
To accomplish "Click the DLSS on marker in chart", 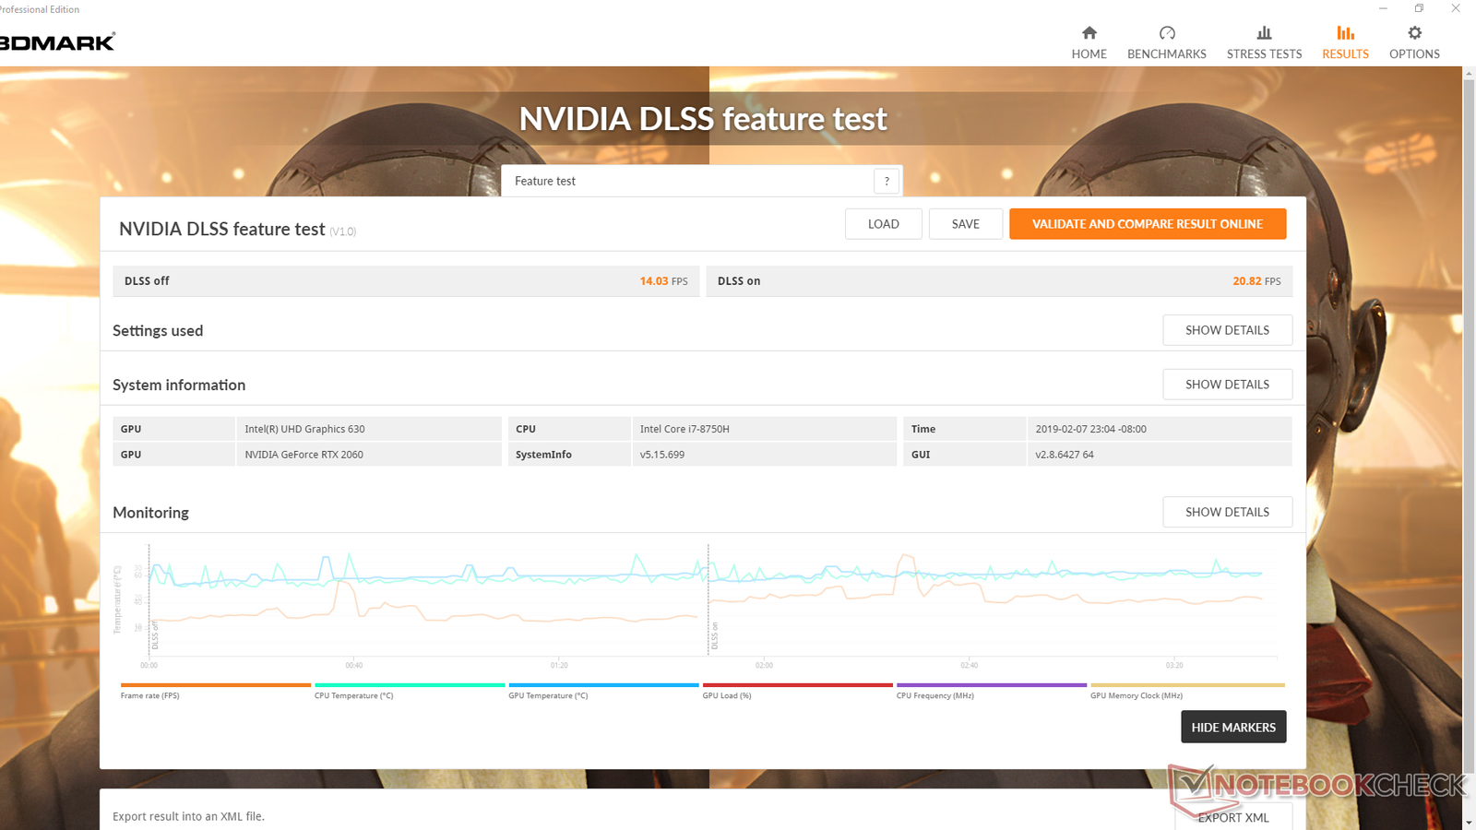I will [x=714, y=635].
